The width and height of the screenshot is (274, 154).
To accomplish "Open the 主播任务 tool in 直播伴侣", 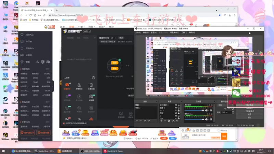I will (x=91, y=86).
